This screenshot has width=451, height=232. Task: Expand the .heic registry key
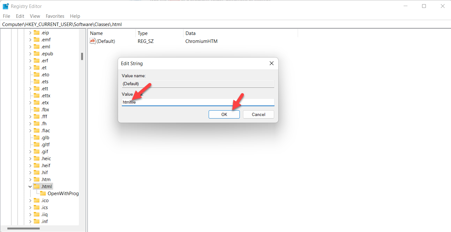[30, 159]
